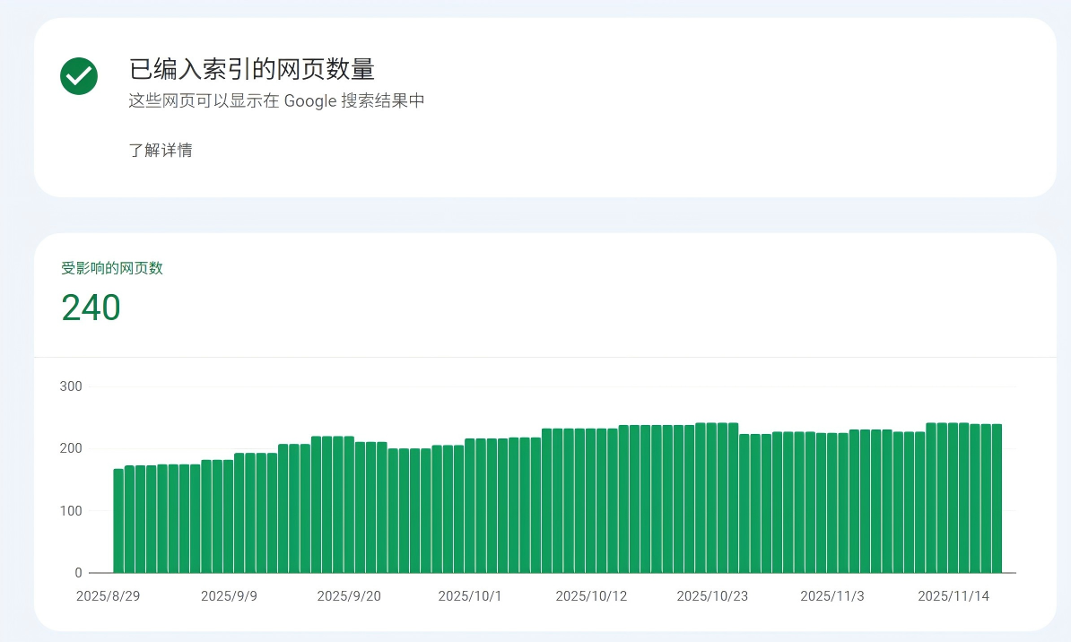Select the 2025/9/20 date axis label
Viewport: 1071px width, 642px height.
(349, 596)
